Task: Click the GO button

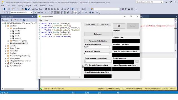Action: [119, 26]
